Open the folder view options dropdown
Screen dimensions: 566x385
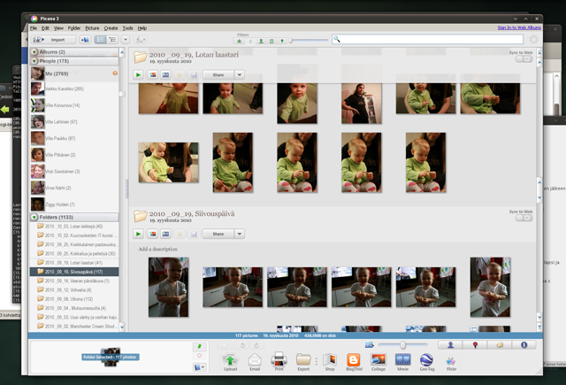click(x=126, y=40)
